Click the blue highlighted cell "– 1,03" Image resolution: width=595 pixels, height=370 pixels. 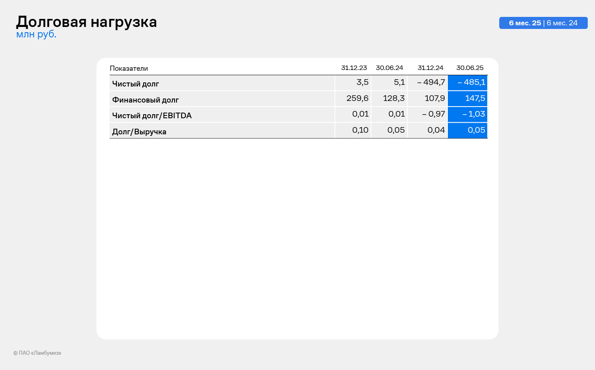(474, 114)
